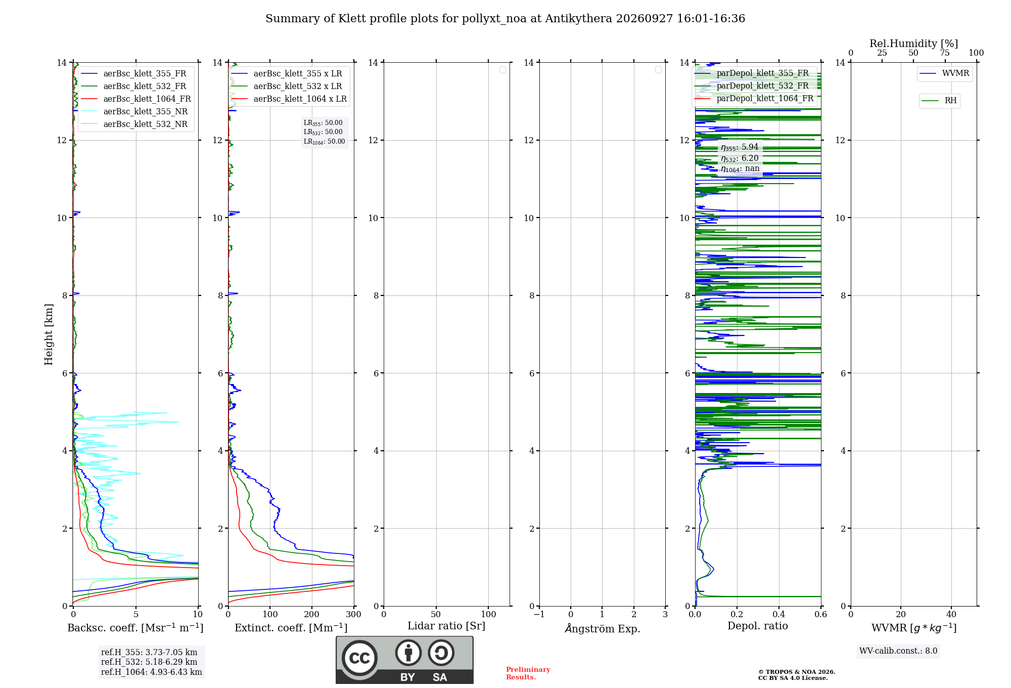This screenshot has width=1011, height=688.
Task: Click the SA share-alike circular arrow icon
Action: (441, 653)
